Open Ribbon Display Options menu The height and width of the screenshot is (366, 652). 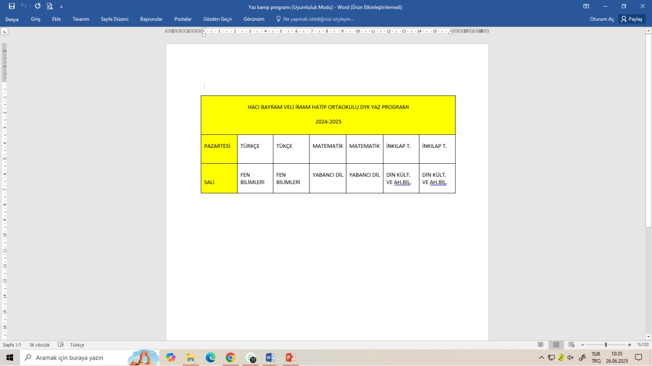tap(586, 6)
